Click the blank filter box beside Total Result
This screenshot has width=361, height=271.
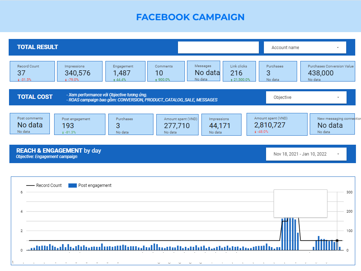[x=218, y=47]
